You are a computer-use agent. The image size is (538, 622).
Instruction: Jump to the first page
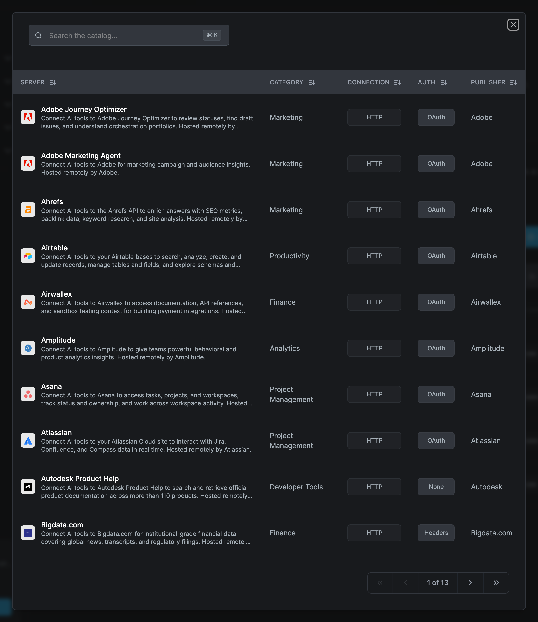(380, 583)
